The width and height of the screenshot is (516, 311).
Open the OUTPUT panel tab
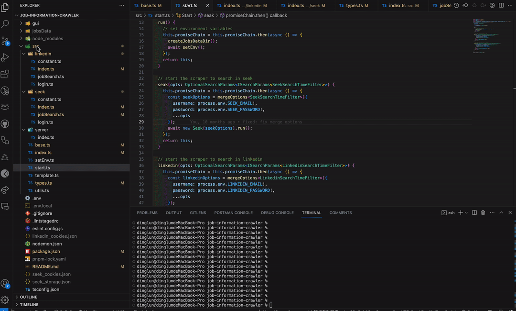click(x=174, y=213)
